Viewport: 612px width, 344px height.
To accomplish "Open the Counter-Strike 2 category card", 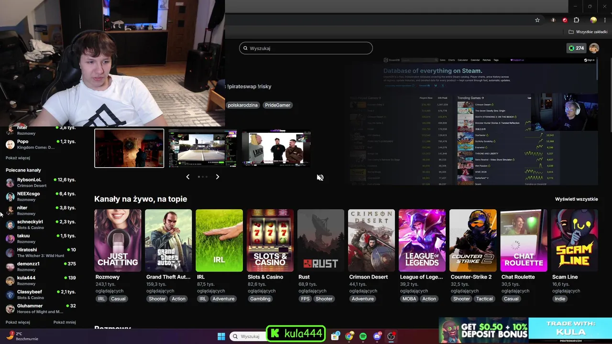I will pos(473,240).
